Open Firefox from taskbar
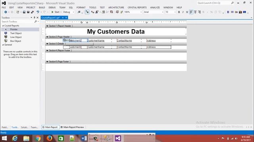This screenshot has height=142, width=254. click(49, 138)
